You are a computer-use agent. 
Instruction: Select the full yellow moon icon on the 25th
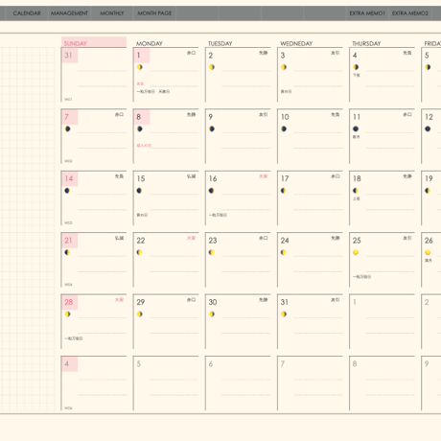(x=356, y=252)
